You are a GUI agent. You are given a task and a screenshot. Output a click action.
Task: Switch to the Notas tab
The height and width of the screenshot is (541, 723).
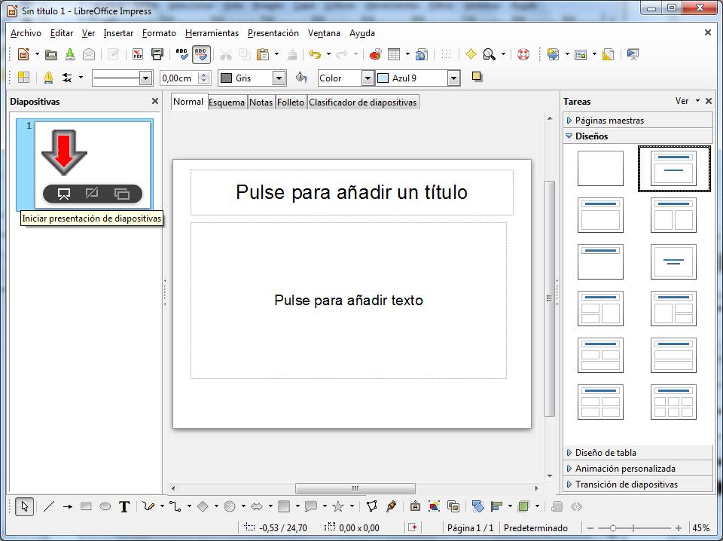pyautogui.click(x=261, y=102)
